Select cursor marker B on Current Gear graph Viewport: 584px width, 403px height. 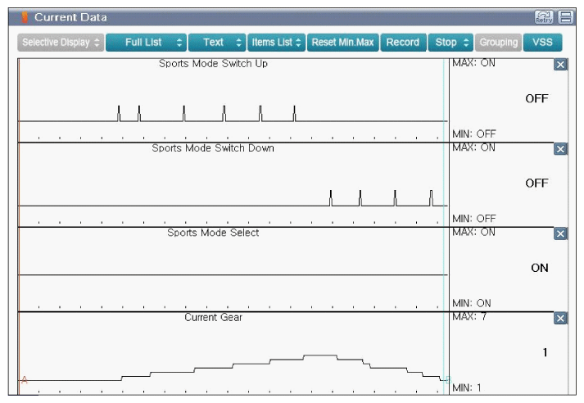click(x=448, y=380)
